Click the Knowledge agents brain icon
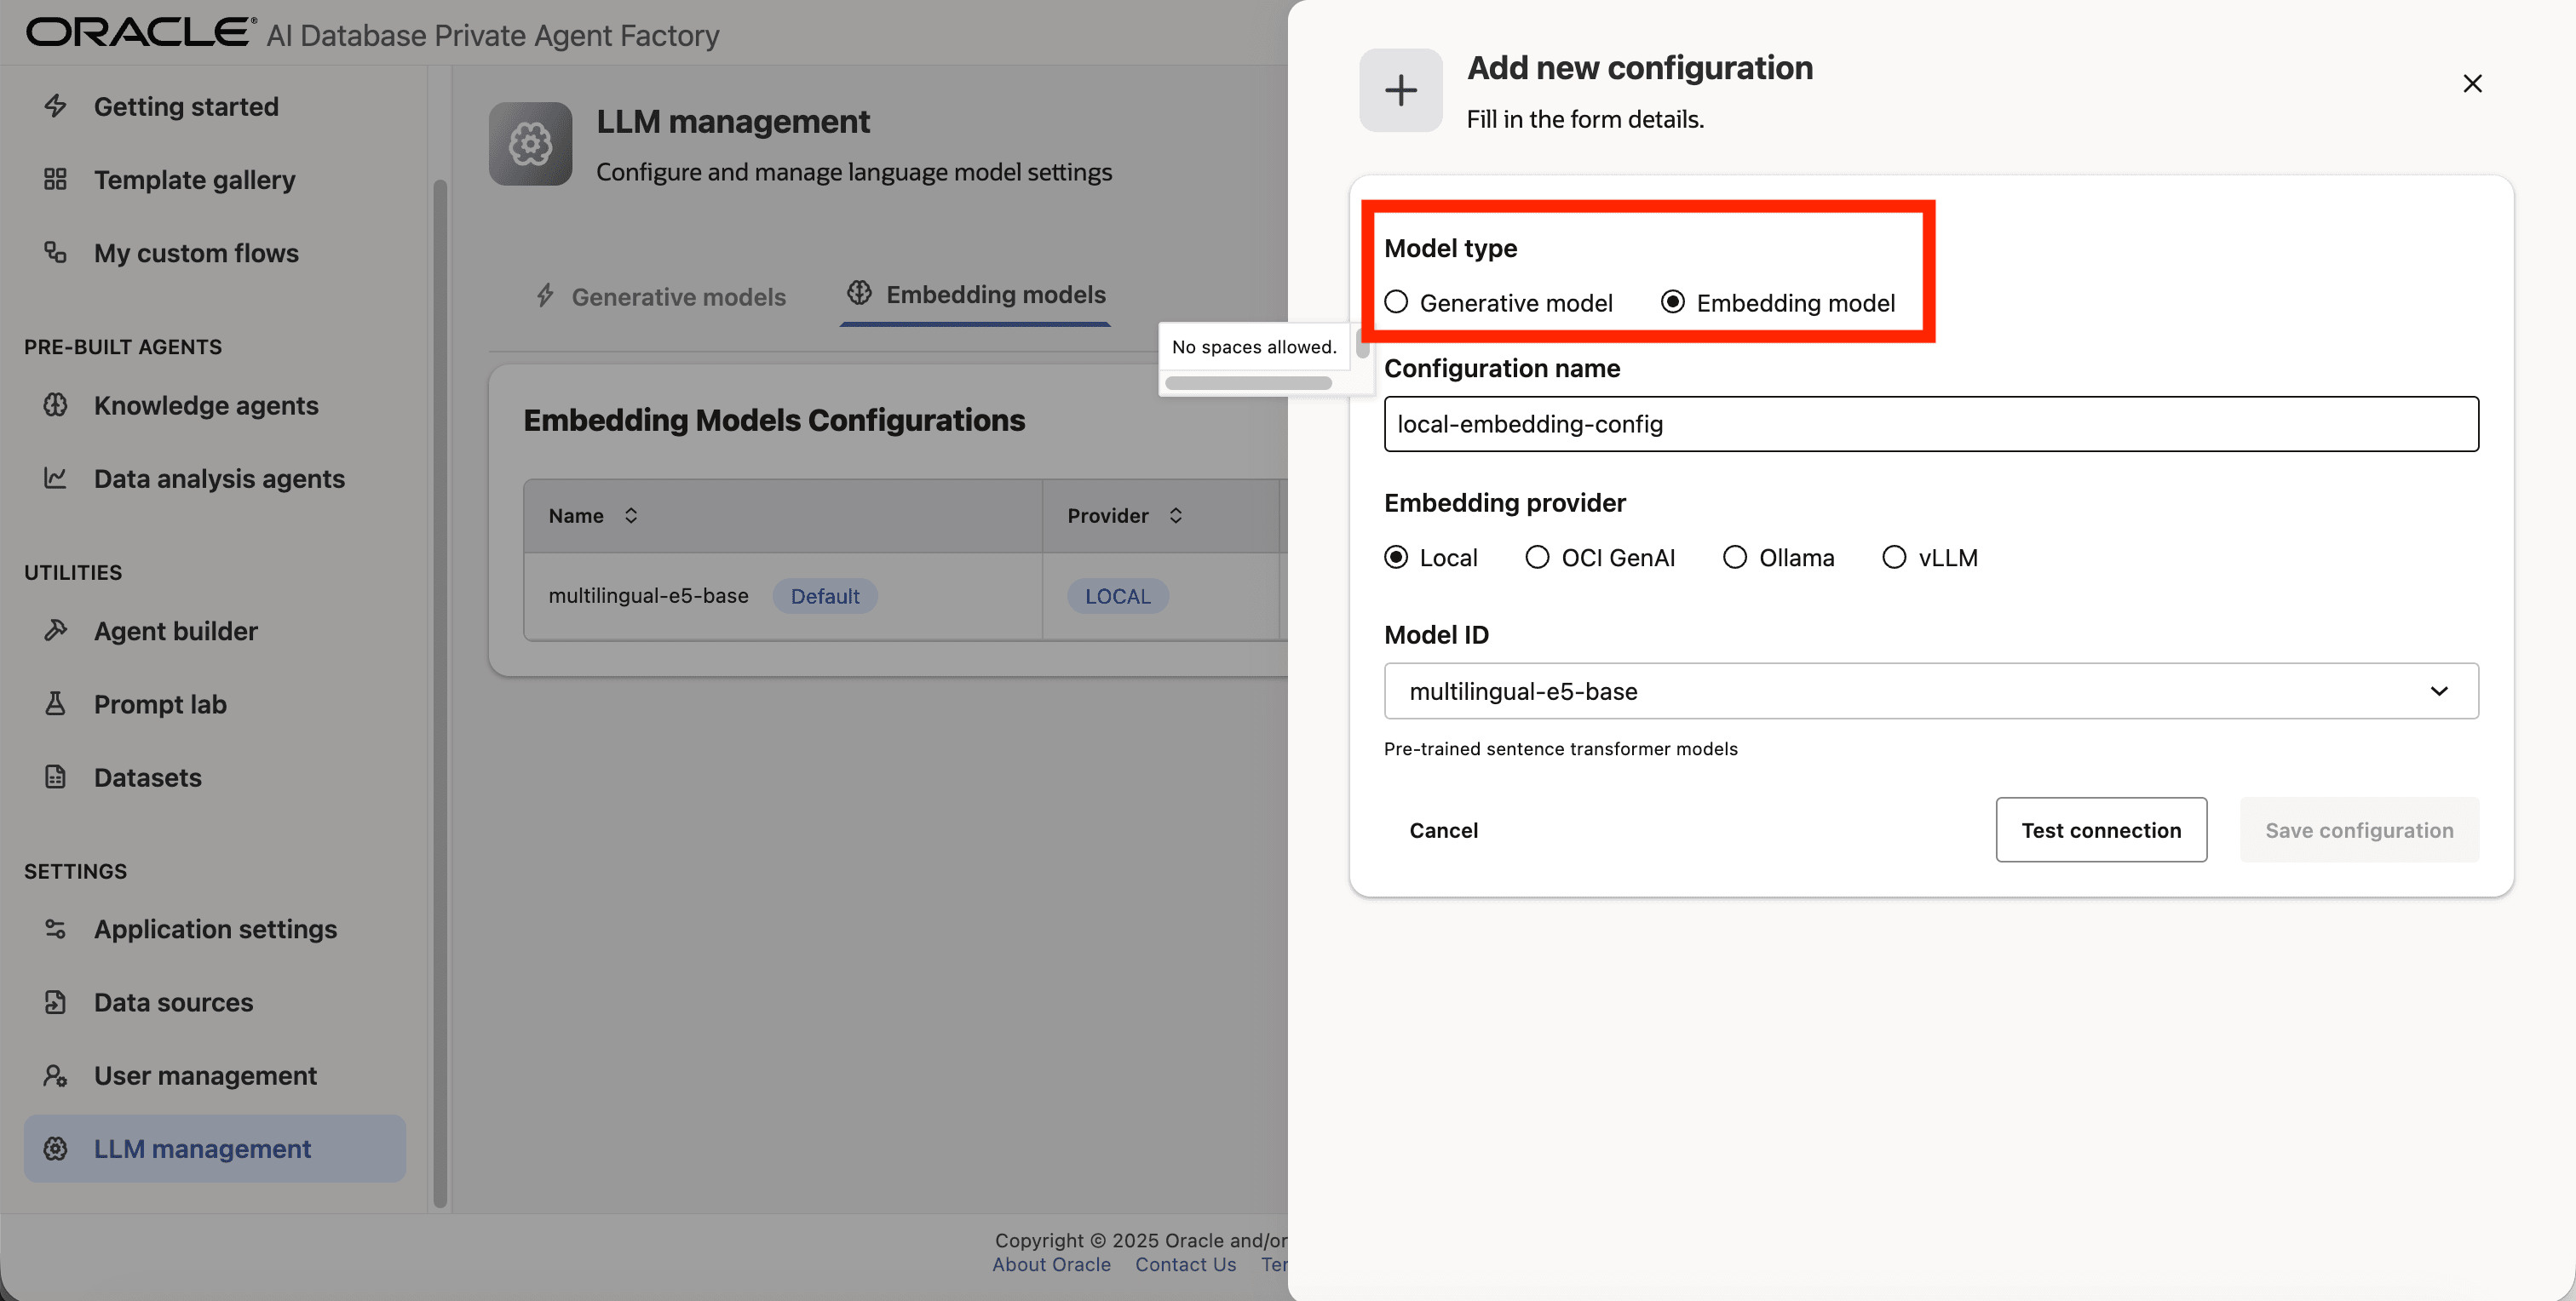 [x=55, y=404]
